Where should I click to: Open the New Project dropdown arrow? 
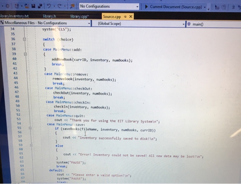coord(22,6)
